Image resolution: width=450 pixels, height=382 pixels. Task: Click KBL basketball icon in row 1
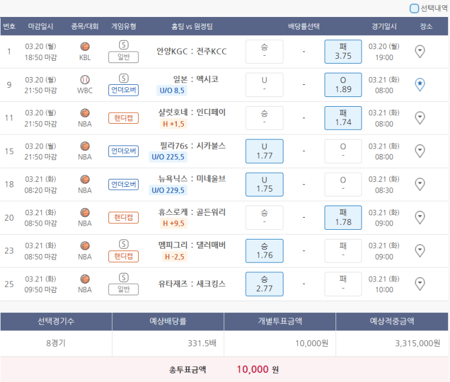pyautogui.click(x=85, y=47)
